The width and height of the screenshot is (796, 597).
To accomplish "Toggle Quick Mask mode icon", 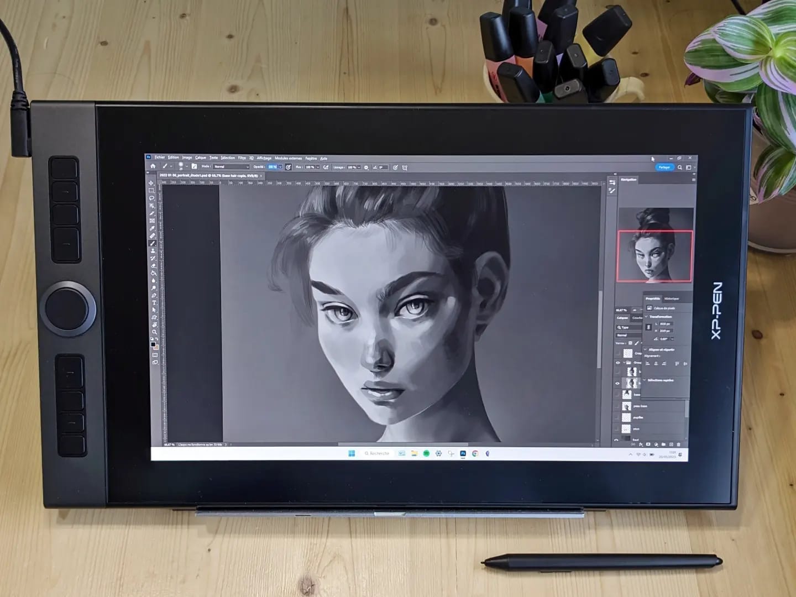I will [x=155, y=354].
